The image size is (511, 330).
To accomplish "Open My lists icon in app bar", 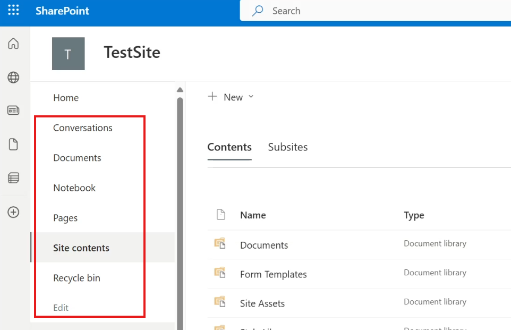I will pyautogui.click(x=13, y=178).
